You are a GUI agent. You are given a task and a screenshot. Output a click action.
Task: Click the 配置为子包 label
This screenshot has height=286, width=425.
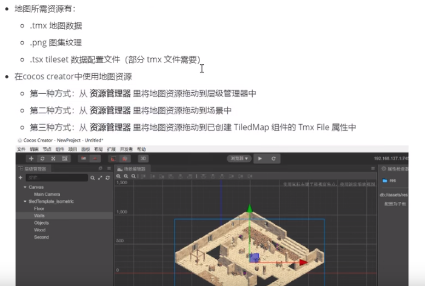(x=395, y=204)
